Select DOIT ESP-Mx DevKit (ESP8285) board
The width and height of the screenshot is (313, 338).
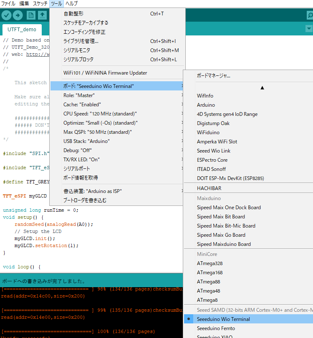(x=248, y=178)
